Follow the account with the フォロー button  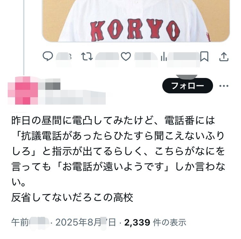click(x=188, y=86)
